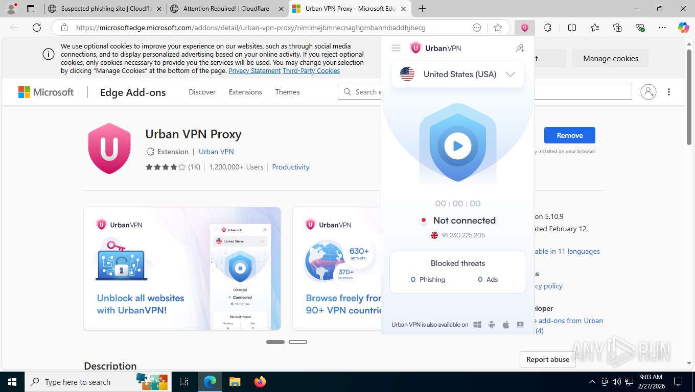
Task: Select the second carousel indicator
Action: point(298,342)
